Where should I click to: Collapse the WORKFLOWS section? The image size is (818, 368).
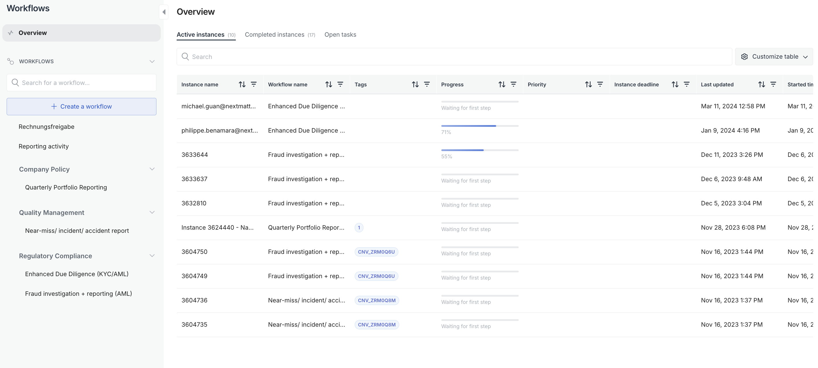[x=152, y=61]
